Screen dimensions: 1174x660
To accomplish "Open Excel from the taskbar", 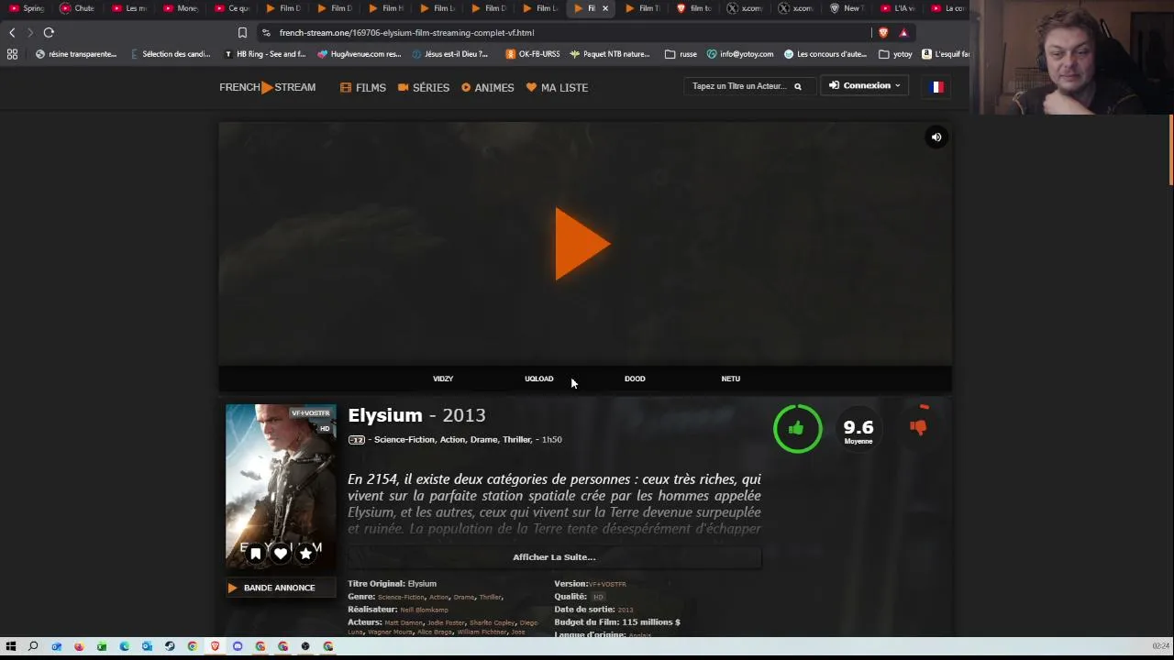I will [102, 646].
